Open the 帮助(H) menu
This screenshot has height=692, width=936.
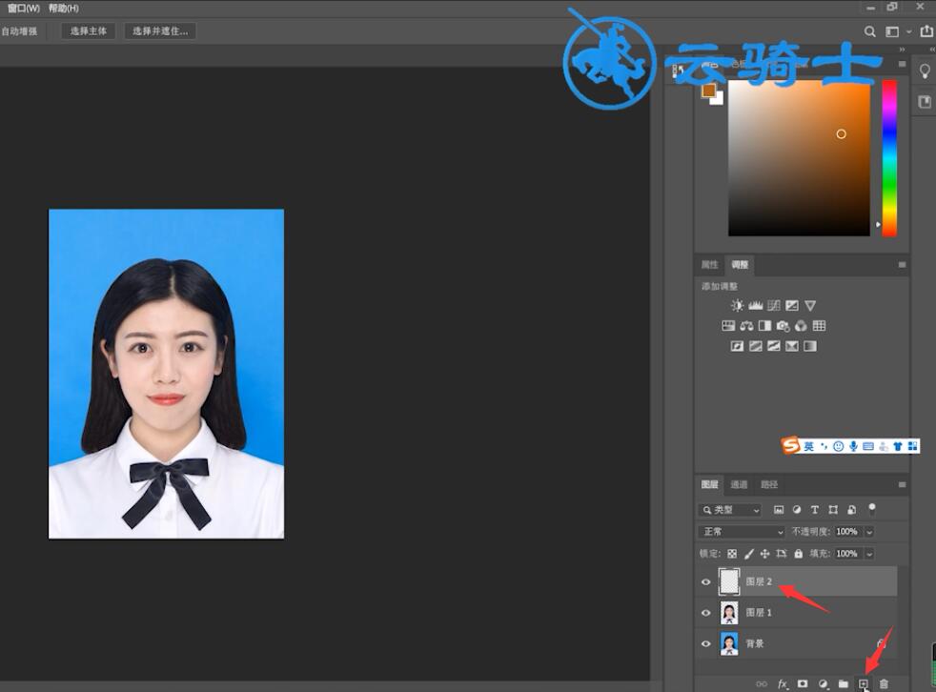(x=63, y=8)
